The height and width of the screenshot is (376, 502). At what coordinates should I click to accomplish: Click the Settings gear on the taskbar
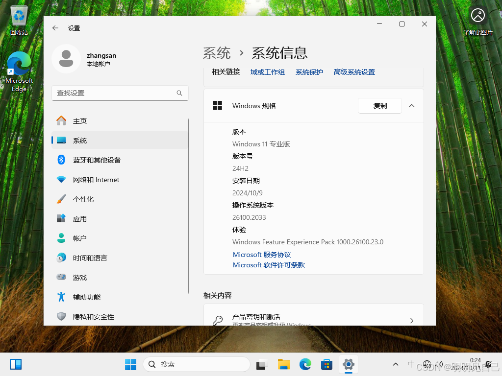pos(349,364)
